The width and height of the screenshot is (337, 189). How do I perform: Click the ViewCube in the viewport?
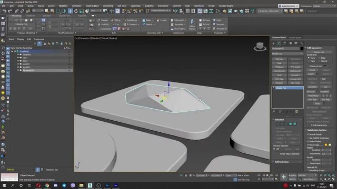coord(260,46)
